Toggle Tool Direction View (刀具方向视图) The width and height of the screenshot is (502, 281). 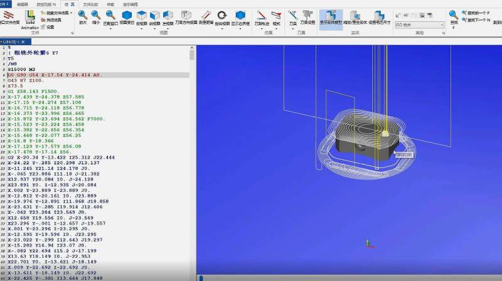[186, 16]
